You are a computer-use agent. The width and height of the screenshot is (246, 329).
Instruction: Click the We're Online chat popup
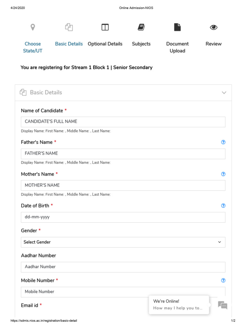coord(179,305)
